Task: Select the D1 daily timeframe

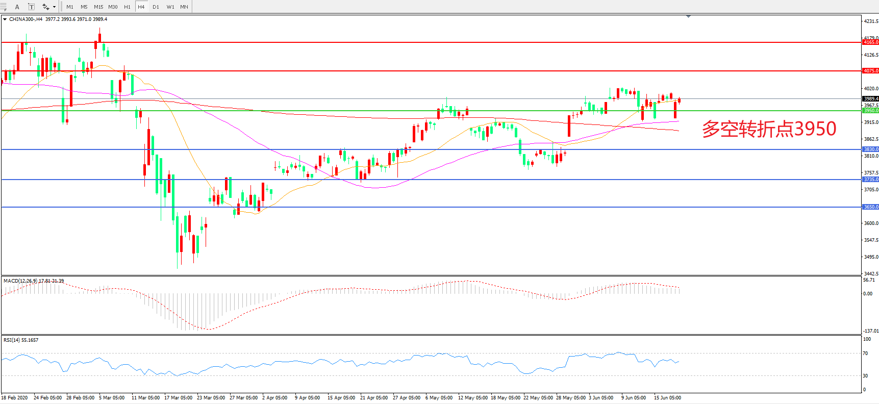Action: (x=156, y=7)
